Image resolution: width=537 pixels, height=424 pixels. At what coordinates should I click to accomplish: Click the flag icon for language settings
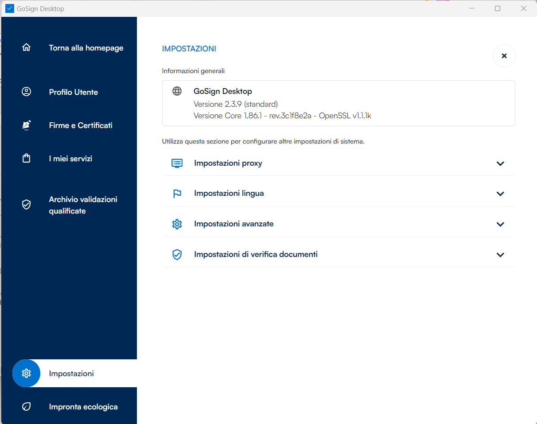click(177, 194)
